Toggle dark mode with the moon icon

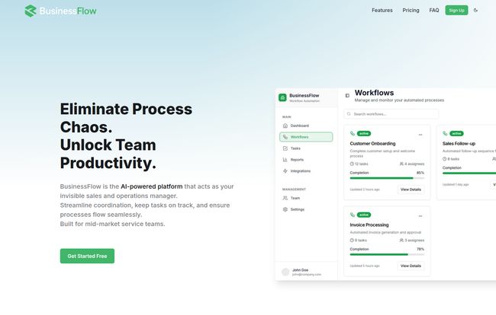tap(475, 11)
